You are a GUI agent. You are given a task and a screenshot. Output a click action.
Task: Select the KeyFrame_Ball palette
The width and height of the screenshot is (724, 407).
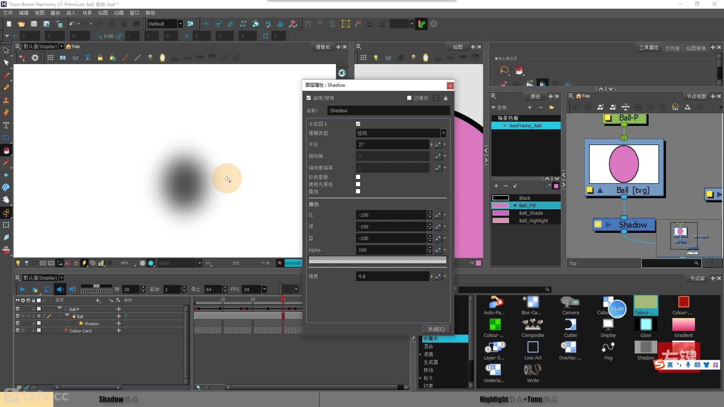526,125
